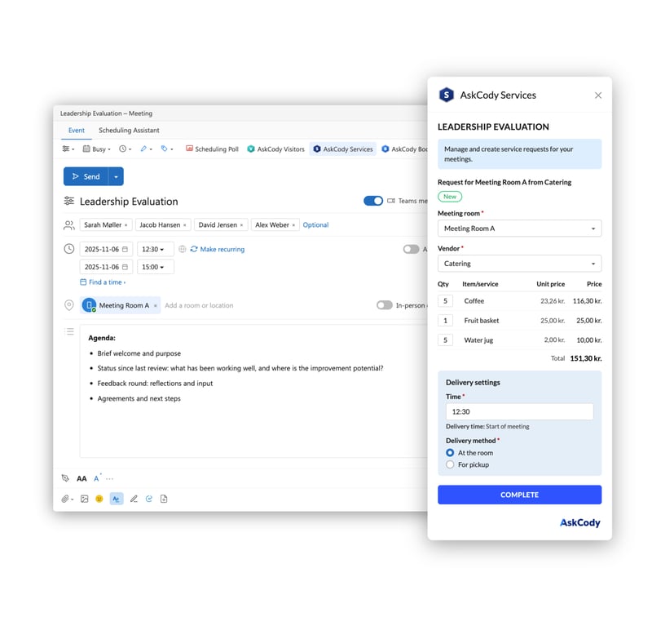Click the Fruit basket quantity field

point(445,321)
